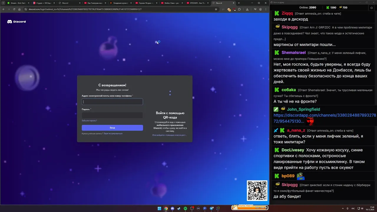Switch to the Как Телеграм-канал tab
The height and width of the screenshot is (212, 377).
[95, 3]
